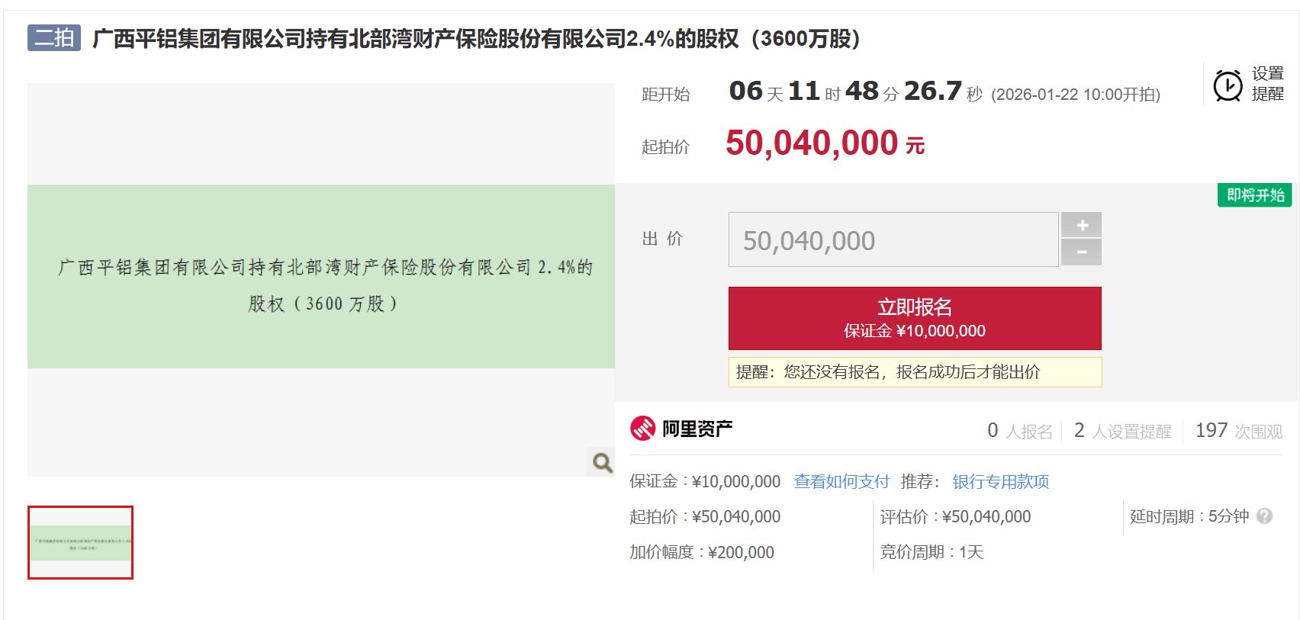1300x620 pixels.
Task: Click the 197 次围观 view count
Action: click(1238, 431)
